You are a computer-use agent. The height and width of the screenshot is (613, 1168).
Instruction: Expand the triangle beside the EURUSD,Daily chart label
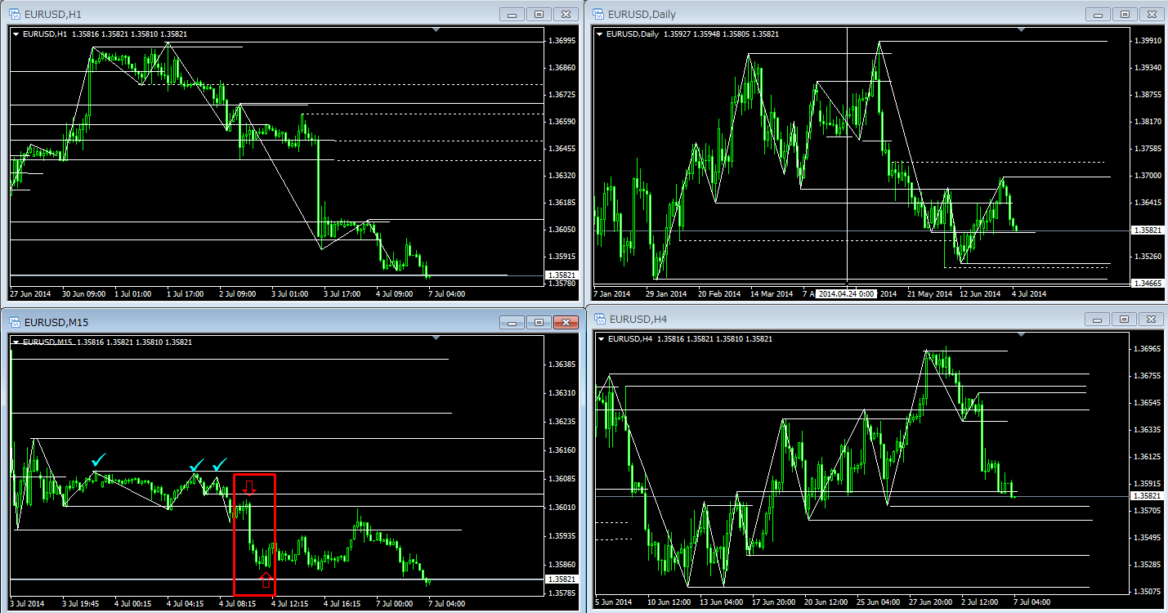coord(602,34)
